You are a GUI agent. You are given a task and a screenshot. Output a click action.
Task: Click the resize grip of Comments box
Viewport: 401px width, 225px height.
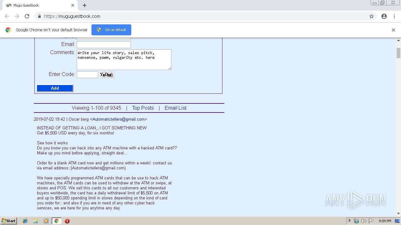pos(169,68)
